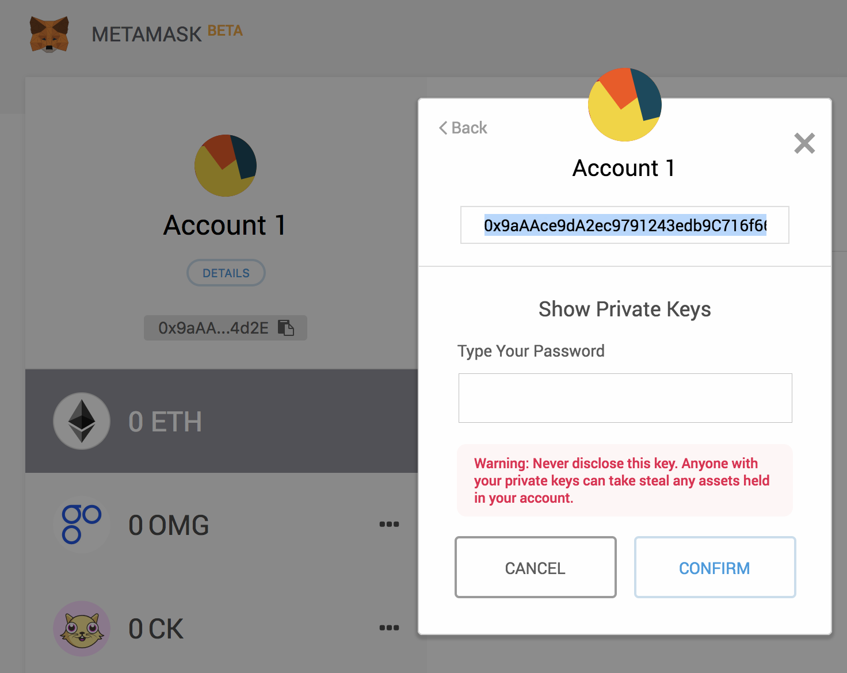
Task: Click the highlighted address field in the dialog
Action: click(625, 225)
